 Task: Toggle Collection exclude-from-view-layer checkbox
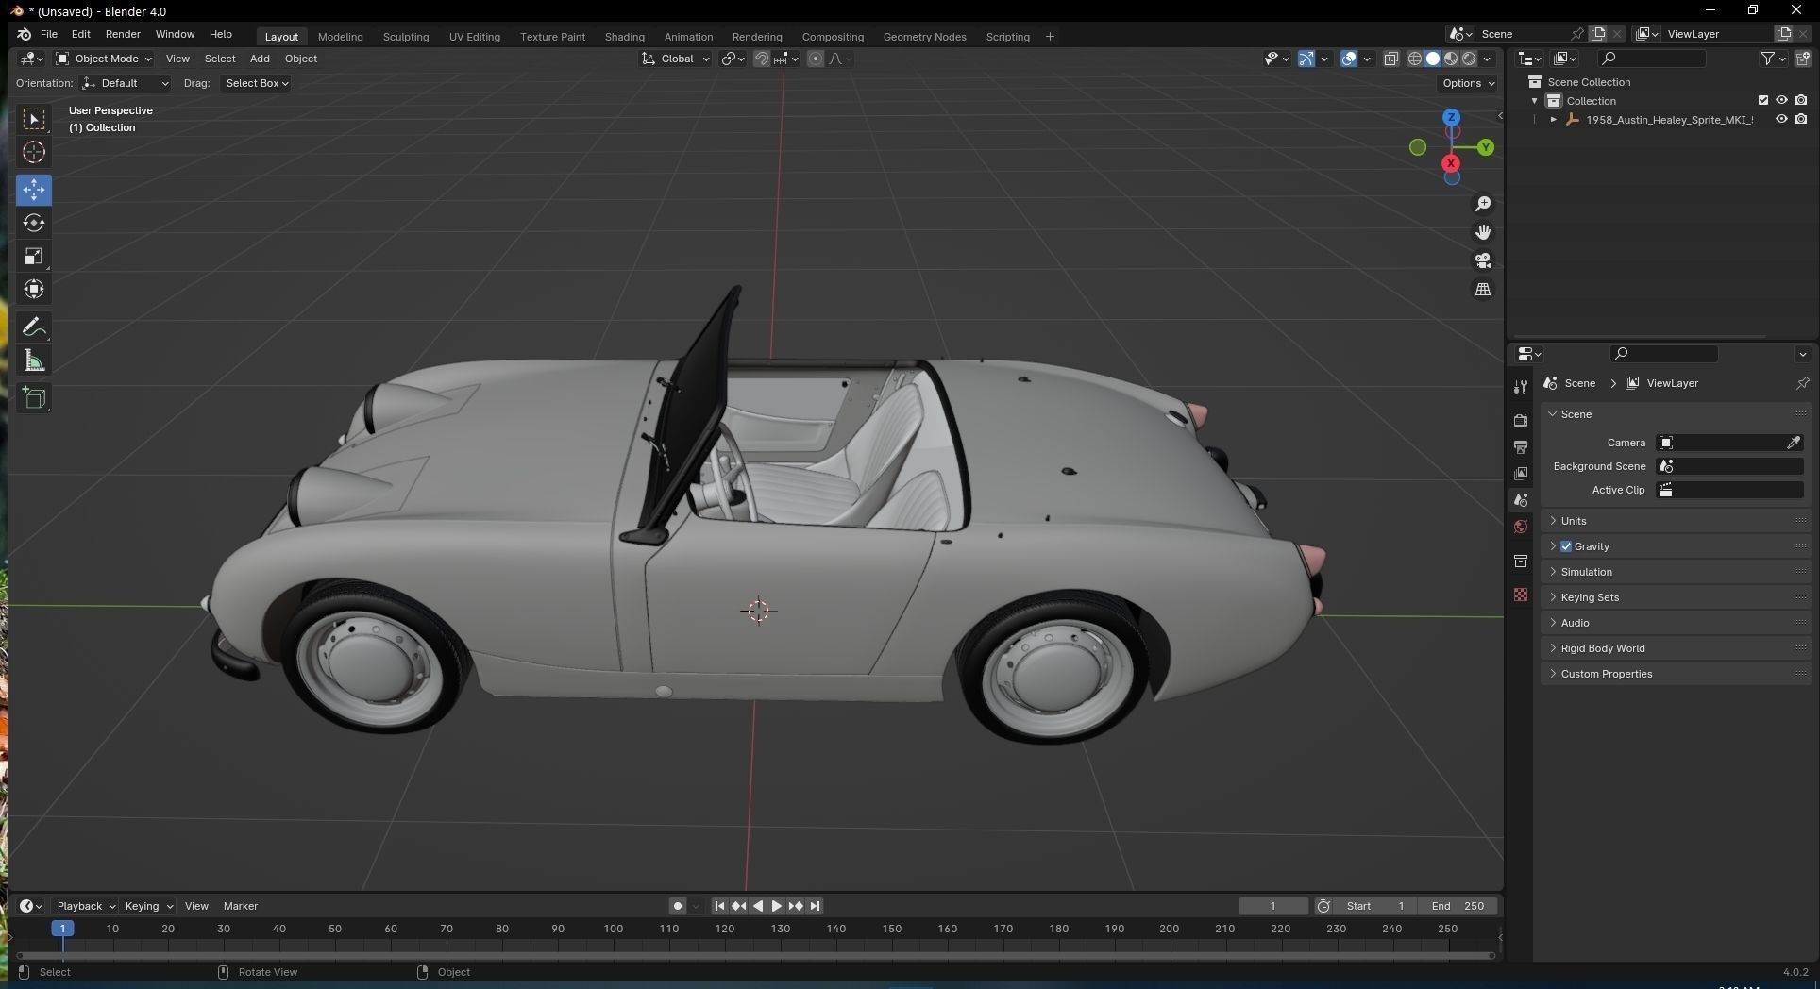[x=1762, y=100]
